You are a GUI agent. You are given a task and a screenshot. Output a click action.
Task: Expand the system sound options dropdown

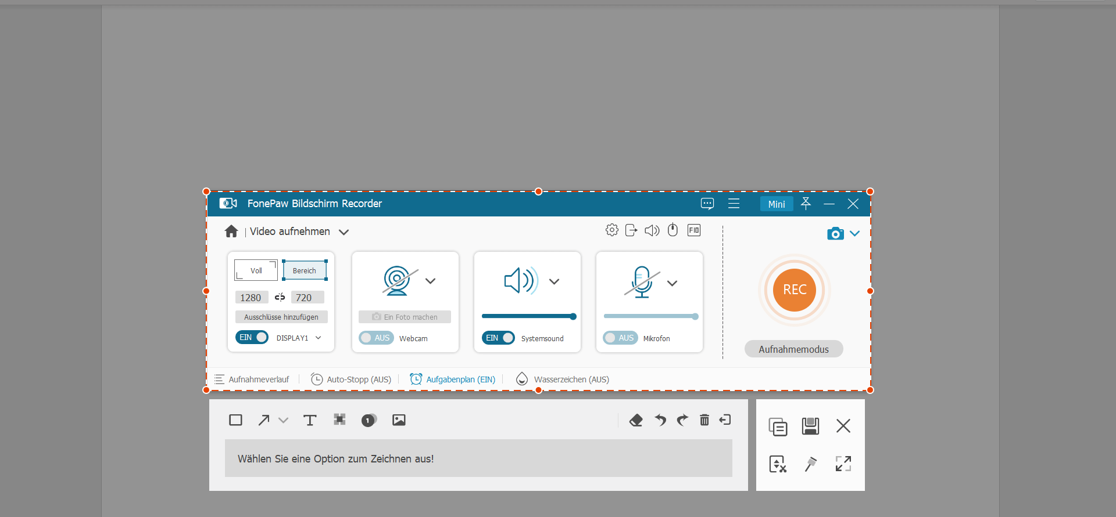click(554, 281)
